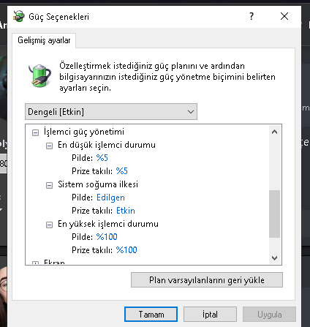Click the settings list scroll up arrow
Screen dimensions: 310x327
[x=274, y=132]
